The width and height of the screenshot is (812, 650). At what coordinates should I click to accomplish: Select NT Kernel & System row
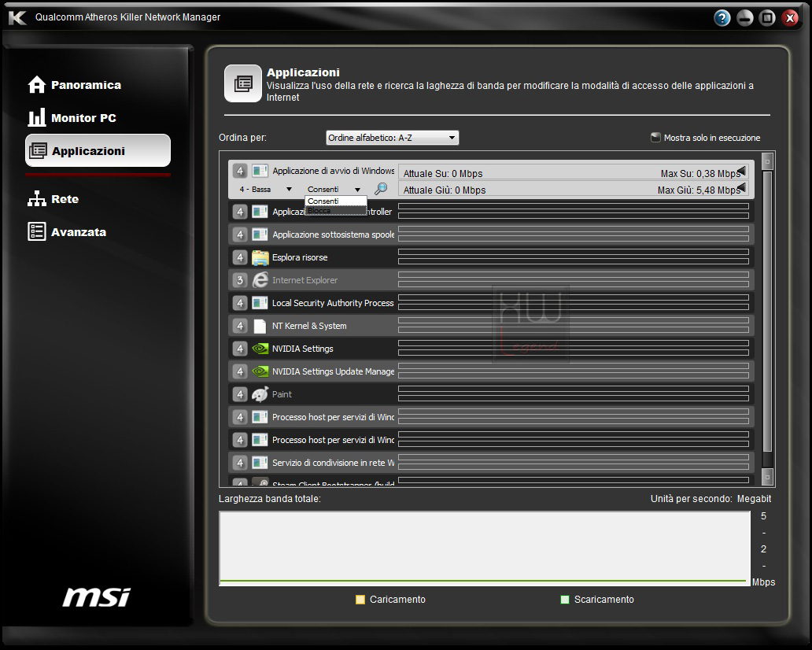point(490,325)
